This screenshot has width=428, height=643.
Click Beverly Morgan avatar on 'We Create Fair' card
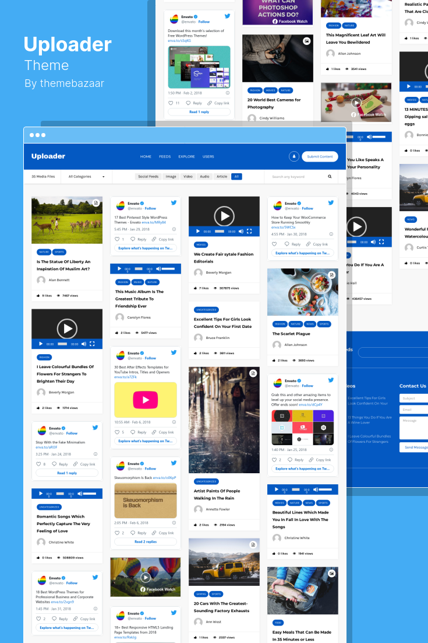pos(199,272)
